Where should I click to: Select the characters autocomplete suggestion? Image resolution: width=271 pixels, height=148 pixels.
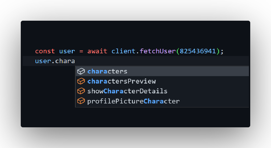click(x=107, y=71)
